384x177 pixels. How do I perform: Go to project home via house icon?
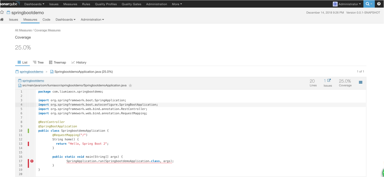coord(2,20)
